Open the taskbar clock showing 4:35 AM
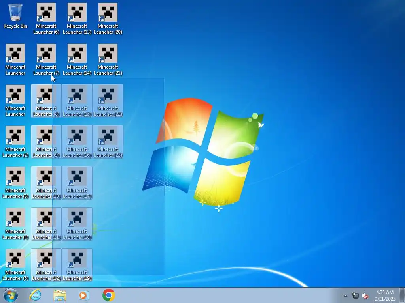 (385, 296)
